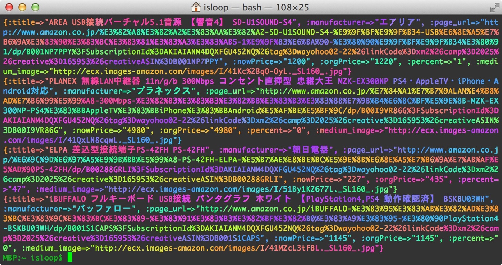Click the text "iBUFFALO フルキーボード"
The image size is (502, 265).
[101, 199]
